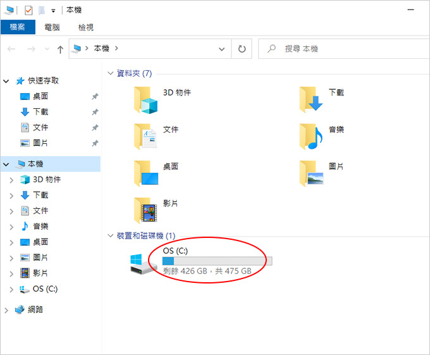This screenshot has height=355, width=430.
Task: Click the refresh button
Action: [242, 49]
